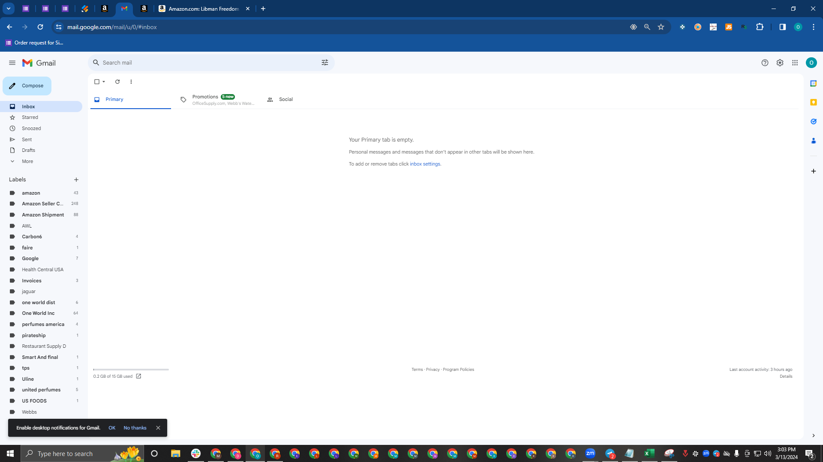823x462 pixels.
Task: Click the inbox settings link
Action: coord(425,164)
